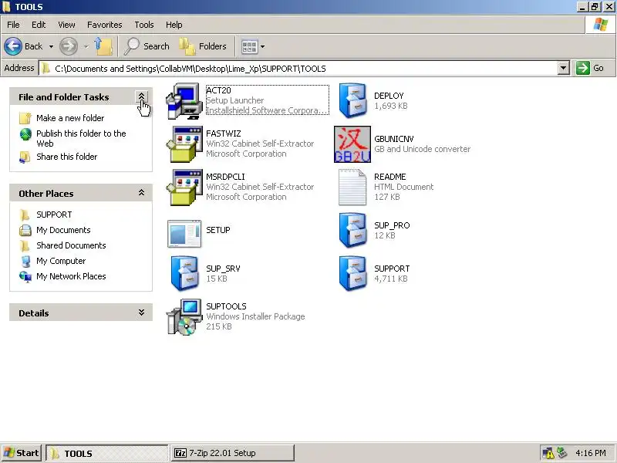Image resolution: width=617 pixels, height=463 pixels.
Task: Click the Publish to Web globe icon
Action: pyautogui.click(x=25, y=134)
